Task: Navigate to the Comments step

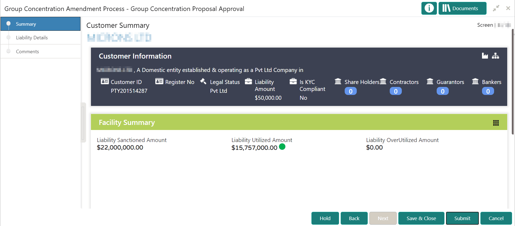Action: pos(28,51)
